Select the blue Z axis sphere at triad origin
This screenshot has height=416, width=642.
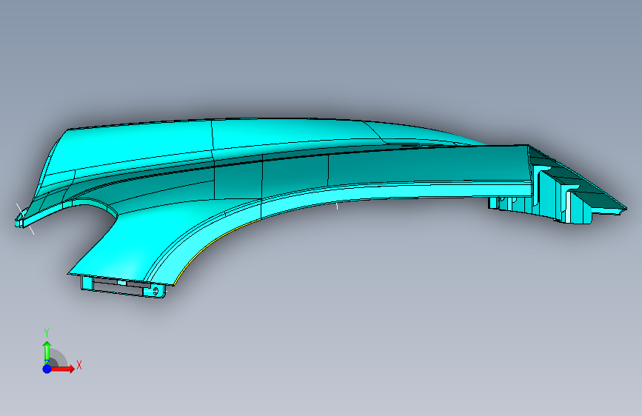(x=47, y=369)
